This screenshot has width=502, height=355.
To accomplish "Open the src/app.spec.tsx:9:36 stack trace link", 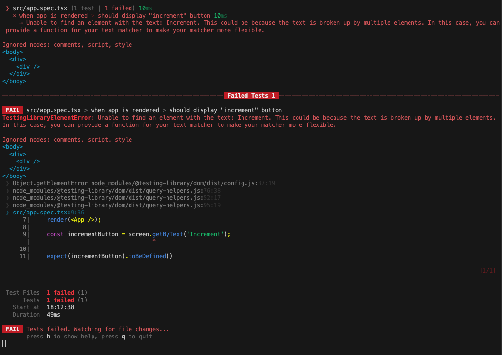I will (48, 213).
